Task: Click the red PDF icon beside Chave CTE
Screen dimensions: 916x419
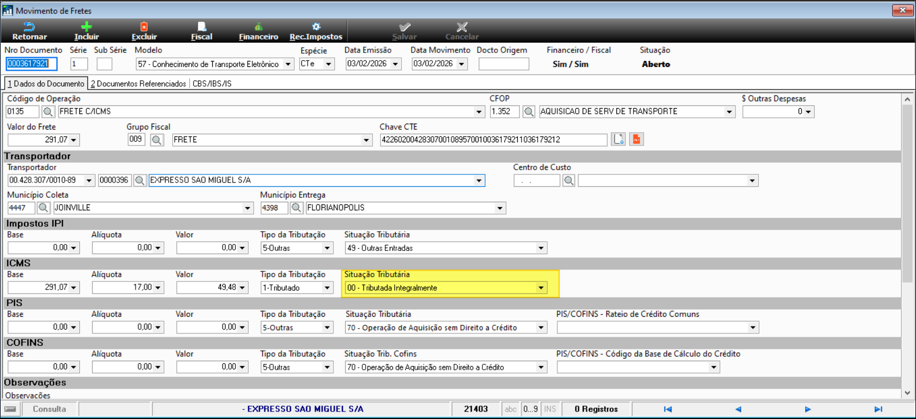Action: pyautogui.click(x=636, y=140)
